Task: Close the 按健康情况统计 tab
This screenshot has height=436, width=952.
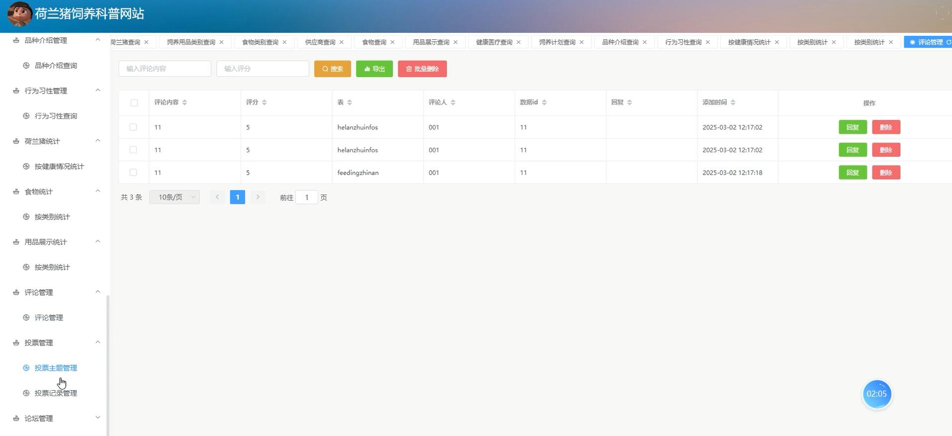Action: (777, 42)
